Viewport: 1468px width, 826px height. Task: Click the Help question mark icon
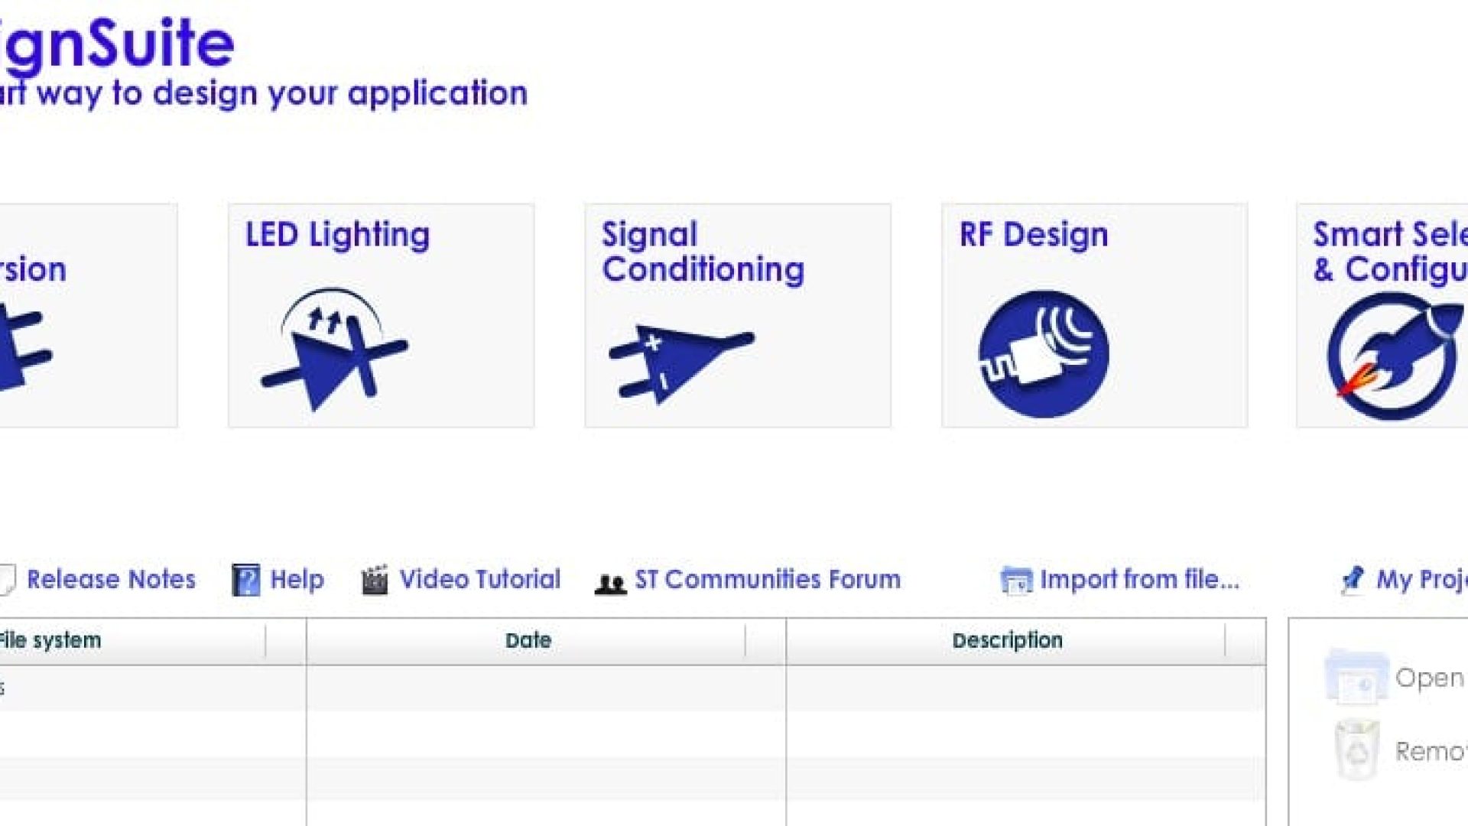point(245,580)
